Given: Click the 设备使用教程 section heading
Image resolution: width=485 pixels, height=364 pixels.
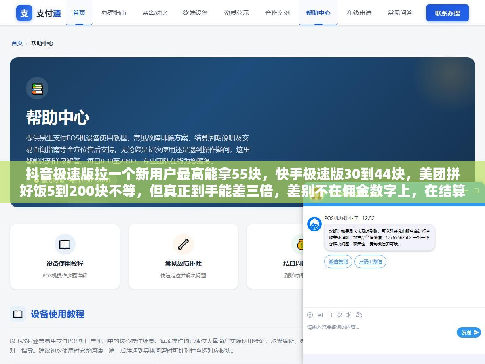Looking at the screenshot, I should 57,314.
